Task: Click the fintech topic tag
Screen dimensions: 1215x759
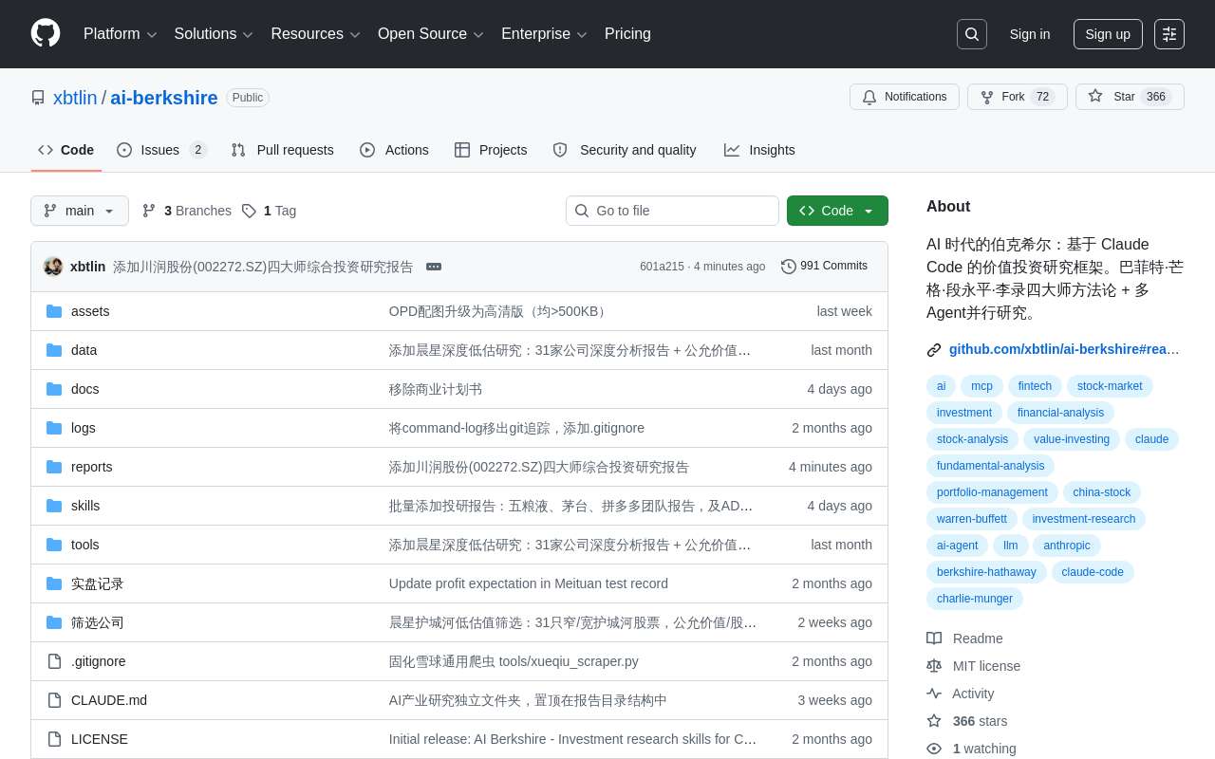Action: pyautogui.click(x=1035, y=386)
